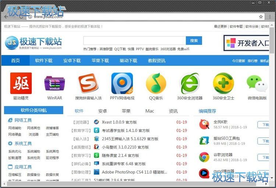Image resolution: width=276 pixels, height=188 pixels.
Task: Download 全民K歌 with 下载 button
Action: click(x=263, y=125)
